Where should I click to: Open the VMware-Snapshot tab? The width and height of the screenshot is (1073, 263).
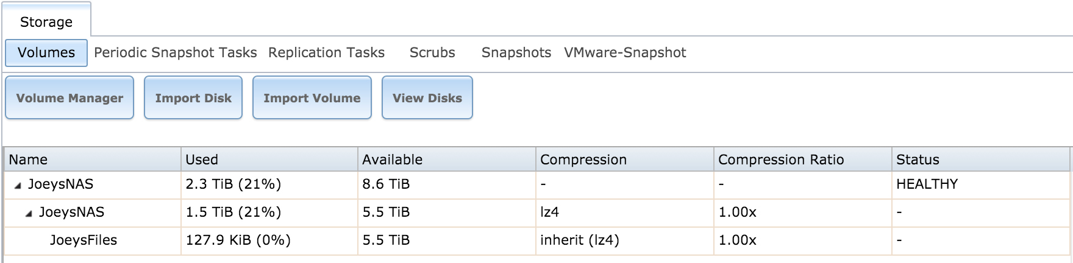tap(625, 52)
